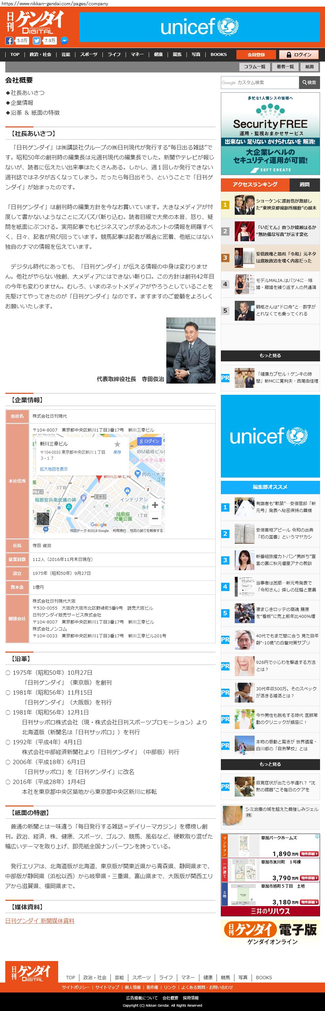
Task: Open footer サイトマップ link
Action: tap(107, 987)
